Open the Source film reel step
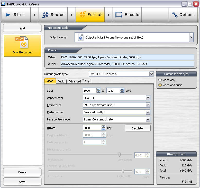200x188 pixels. pos(45,15)
